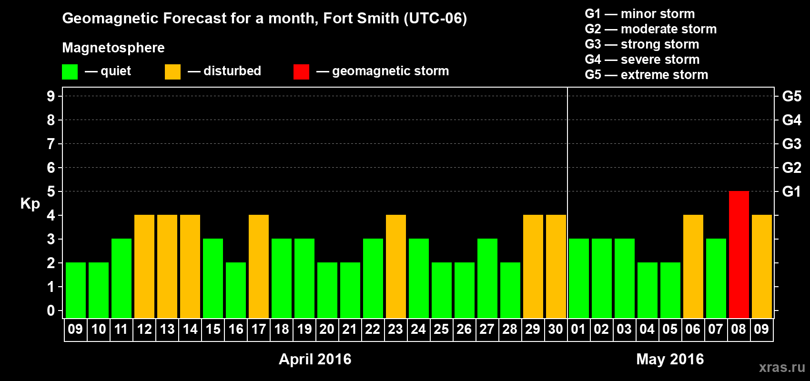Click the 'quiet' legend label
810x381 pixels.
click(x=116, y=71)
